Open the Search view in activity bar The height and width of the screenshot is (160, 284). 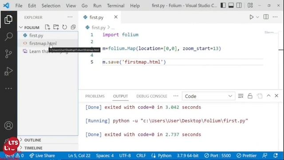coord(8,36)
